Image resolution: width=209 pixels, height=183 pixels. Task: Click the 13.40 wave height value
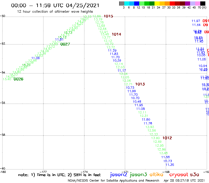(7, 79)
